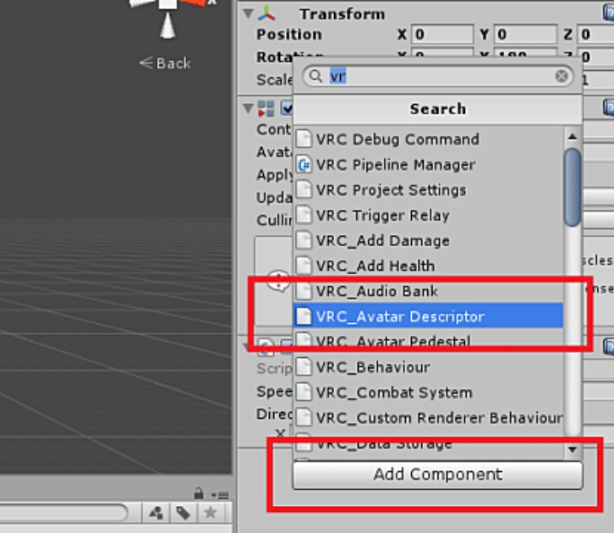Choose VRC_Combat System component

(429, 393)
